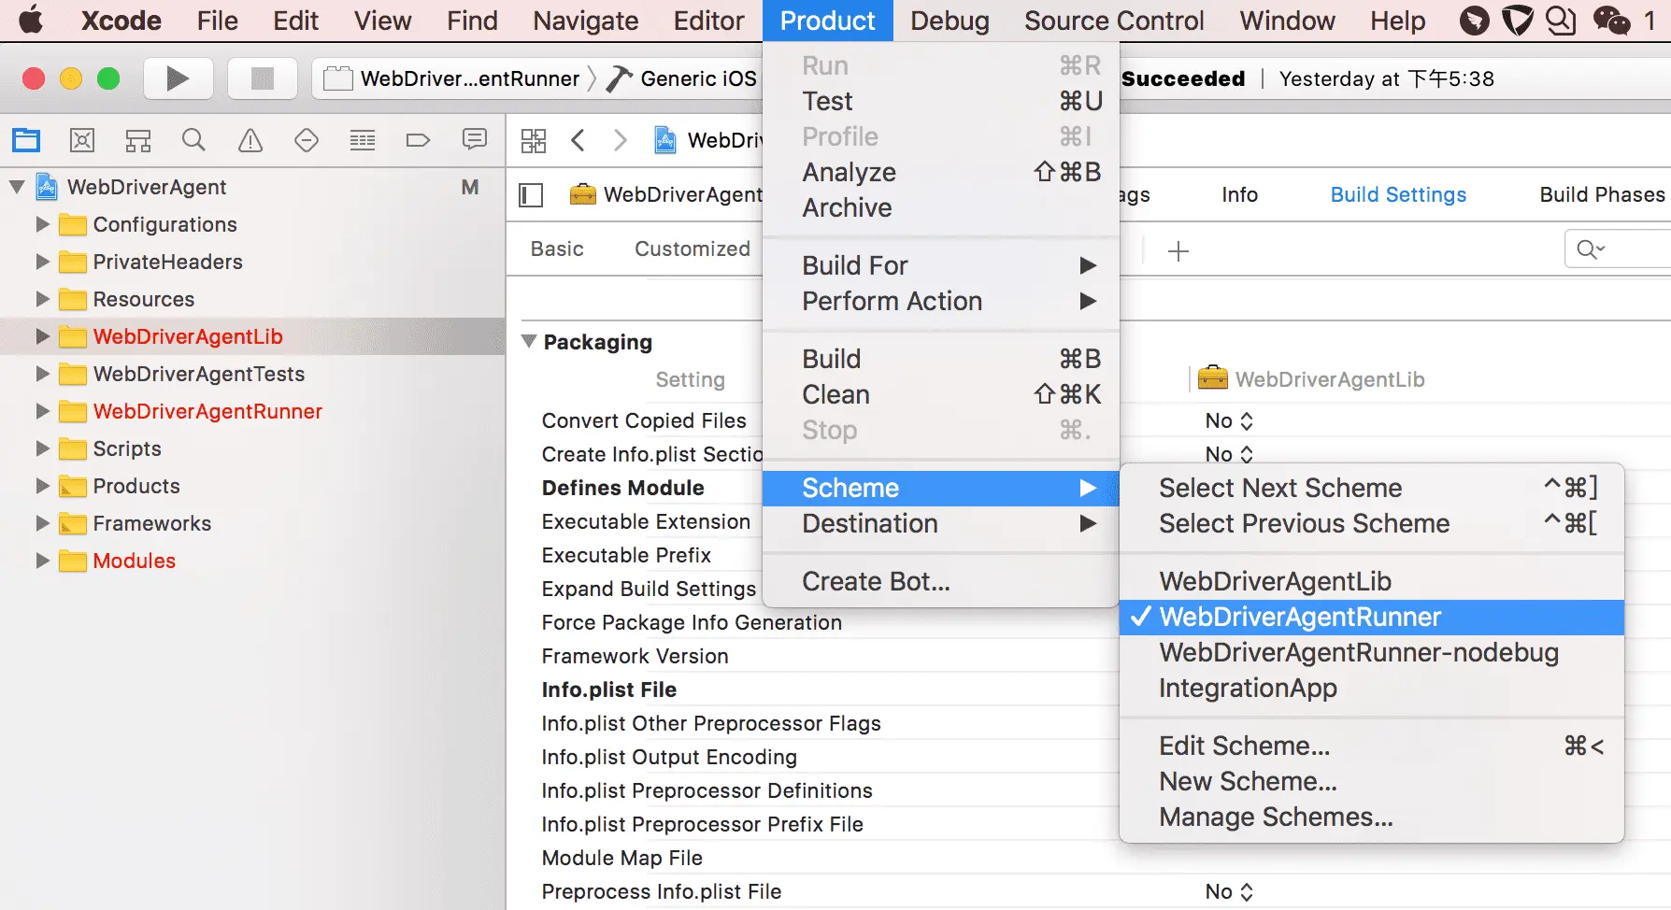Click the round bird menu bar icon
Image resolution: width=1671 pixels, height=910 pixels.
(1475, 20)
